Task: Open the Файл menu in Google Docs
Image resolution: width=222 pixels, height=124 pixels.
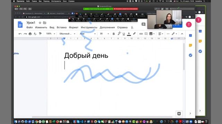Action: [x=29, y=28]
